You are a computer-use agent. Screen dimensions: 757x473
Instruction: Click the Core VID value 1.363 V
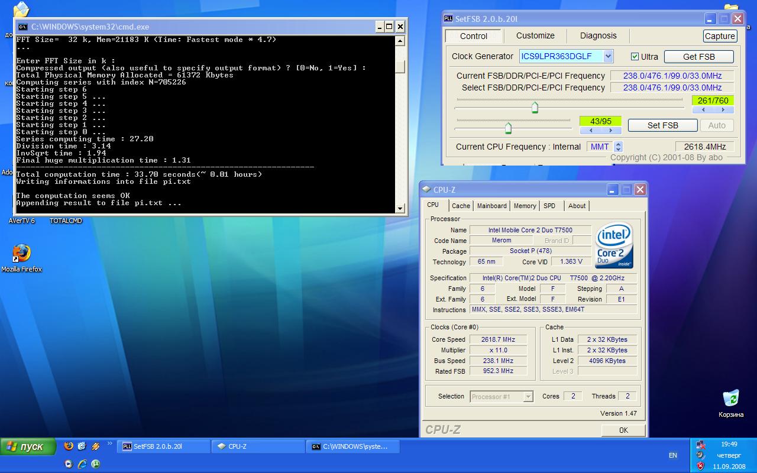pyautogui.click(x=571, y=261)
